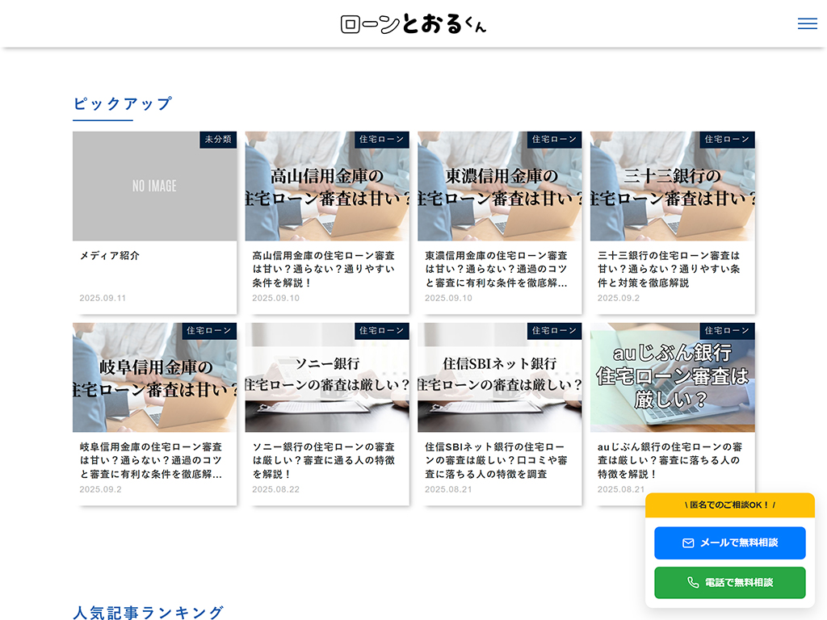Open ソニー銀行 article thumbnail
The width and height of the screenshot is (827, 620).
[327, 378]
